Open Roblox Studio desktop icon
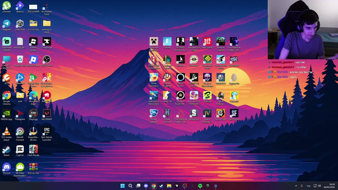The image size is (338, 190). [x=33, y=44]
